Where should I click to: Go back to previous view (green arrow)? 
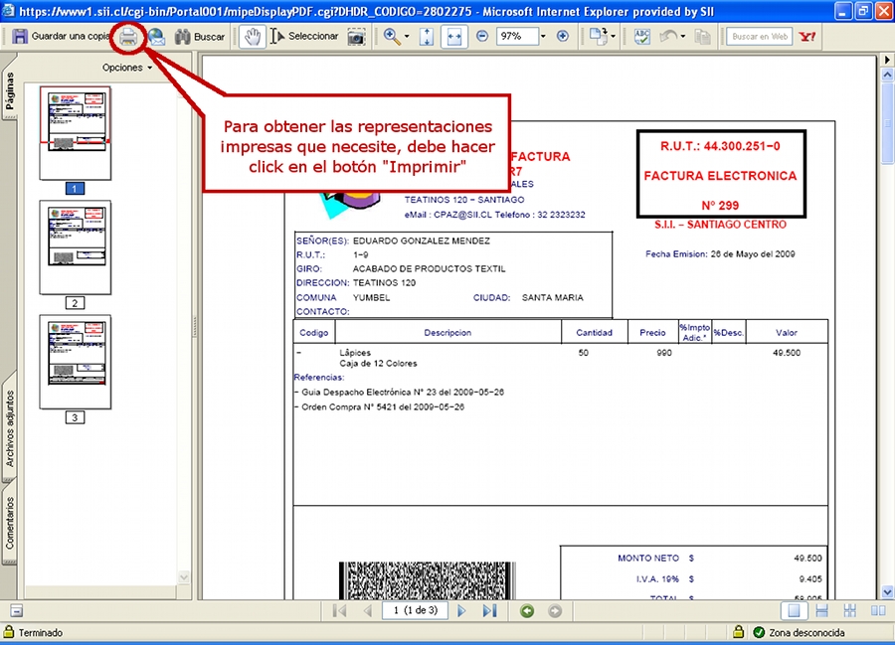(x=527, y=611)
